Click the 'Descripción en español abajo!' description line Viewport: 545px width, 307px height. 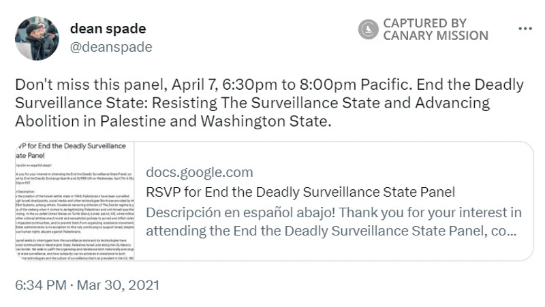click(x=334, y=212)
